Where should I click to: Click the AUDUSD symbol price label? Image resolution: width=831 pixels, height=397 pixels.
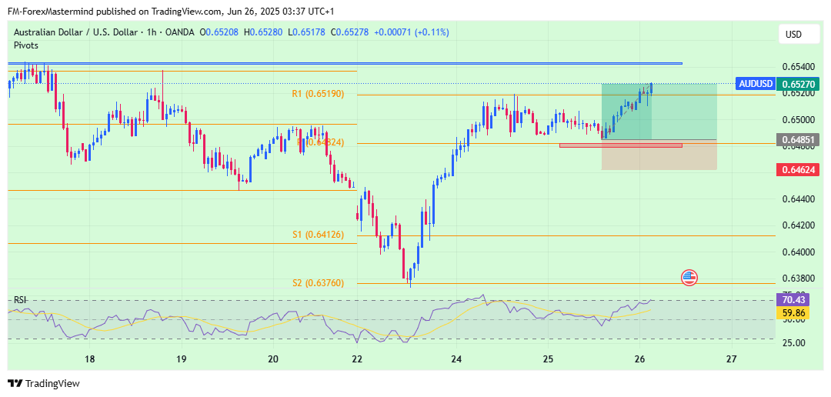click(756, 83)
